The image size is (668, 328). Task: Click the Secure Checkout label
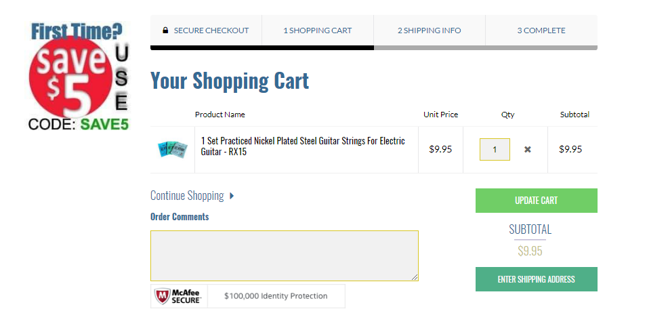coord(211,30)
